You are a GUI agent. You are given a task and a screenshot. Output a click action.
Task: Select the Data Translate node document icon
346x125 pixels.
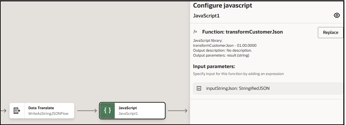coord(17,111)
